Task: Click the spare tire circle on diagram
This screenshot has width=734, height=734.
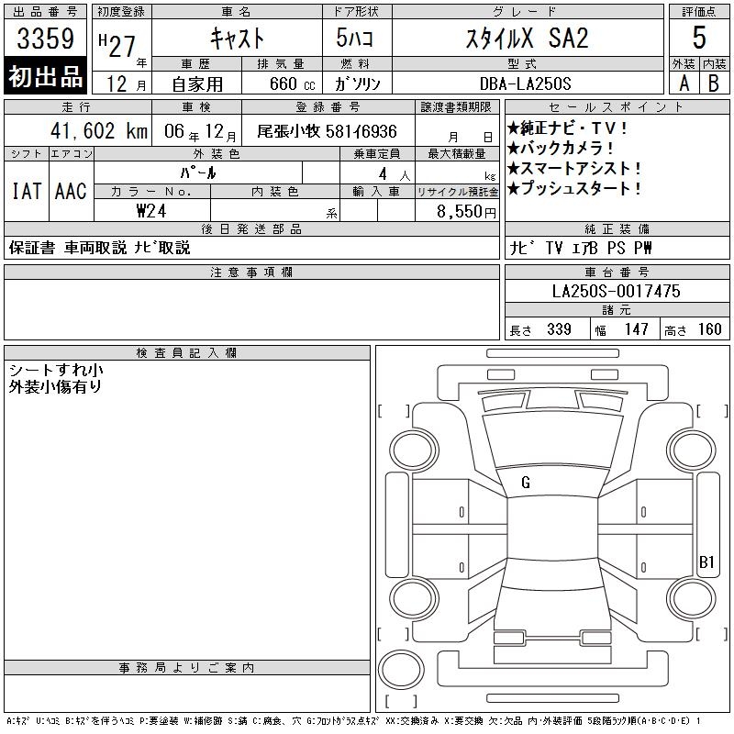Action: tap(401, 669)
